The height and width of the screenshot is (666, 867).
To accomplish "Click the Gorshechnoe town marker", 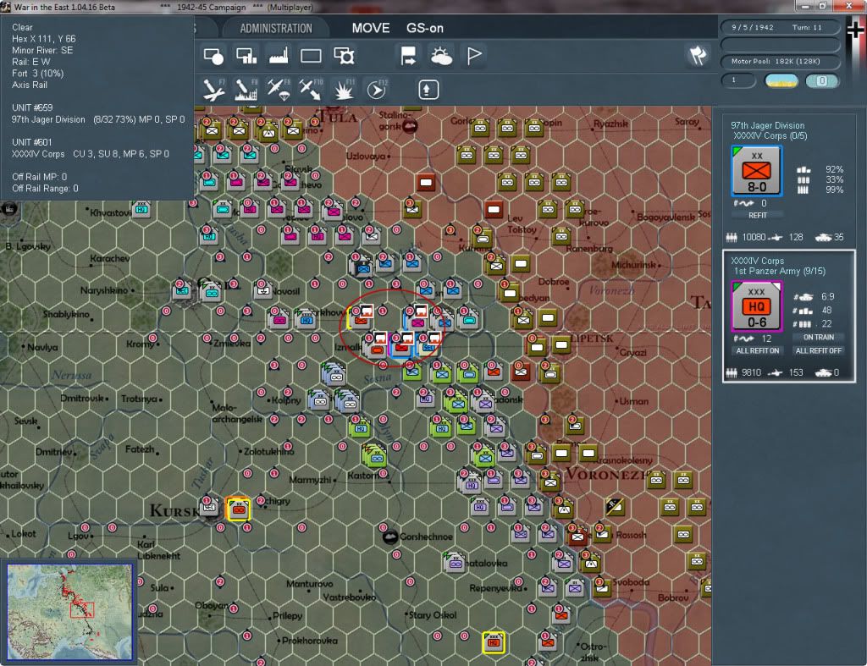I will click(390, 537).
